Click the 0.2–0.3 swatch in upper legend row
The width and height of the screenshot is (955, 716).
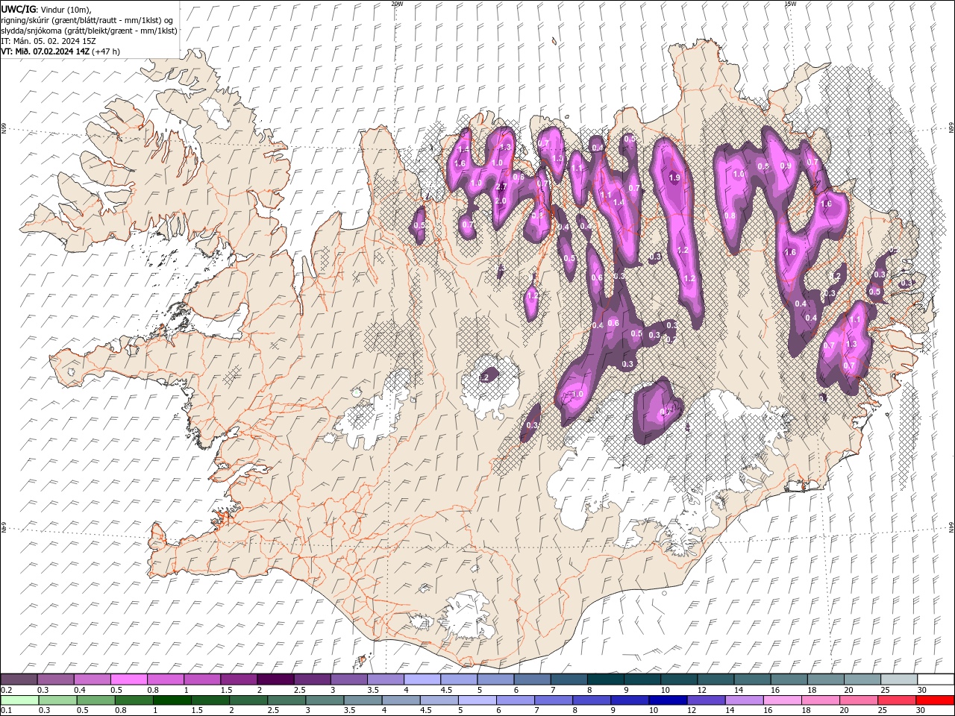click(19, 679)
